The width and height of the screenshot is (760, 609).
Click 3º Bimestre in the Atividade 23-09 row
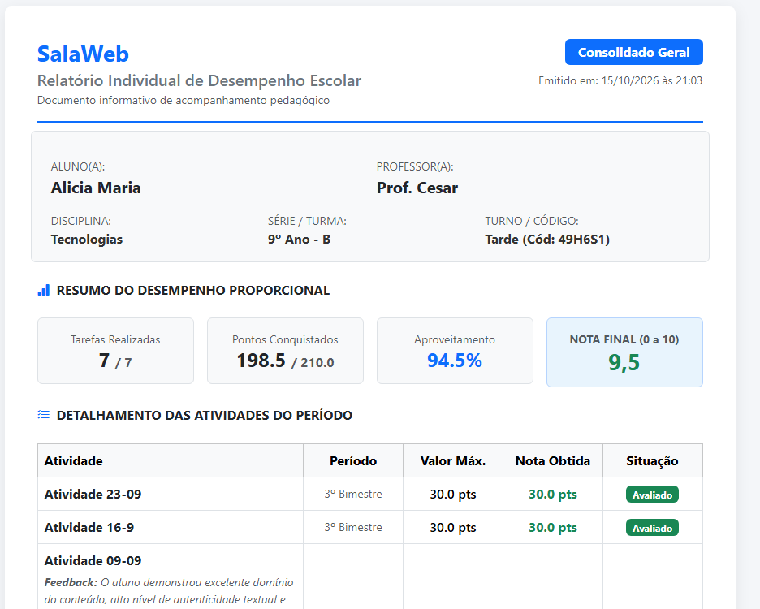tap(353, 494)
